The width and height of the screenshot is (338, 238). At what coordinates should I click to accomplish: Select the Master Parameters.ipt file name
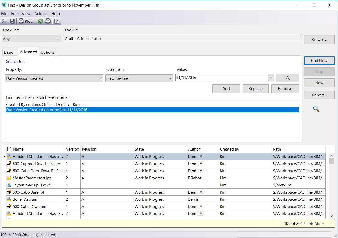point(32,178)
